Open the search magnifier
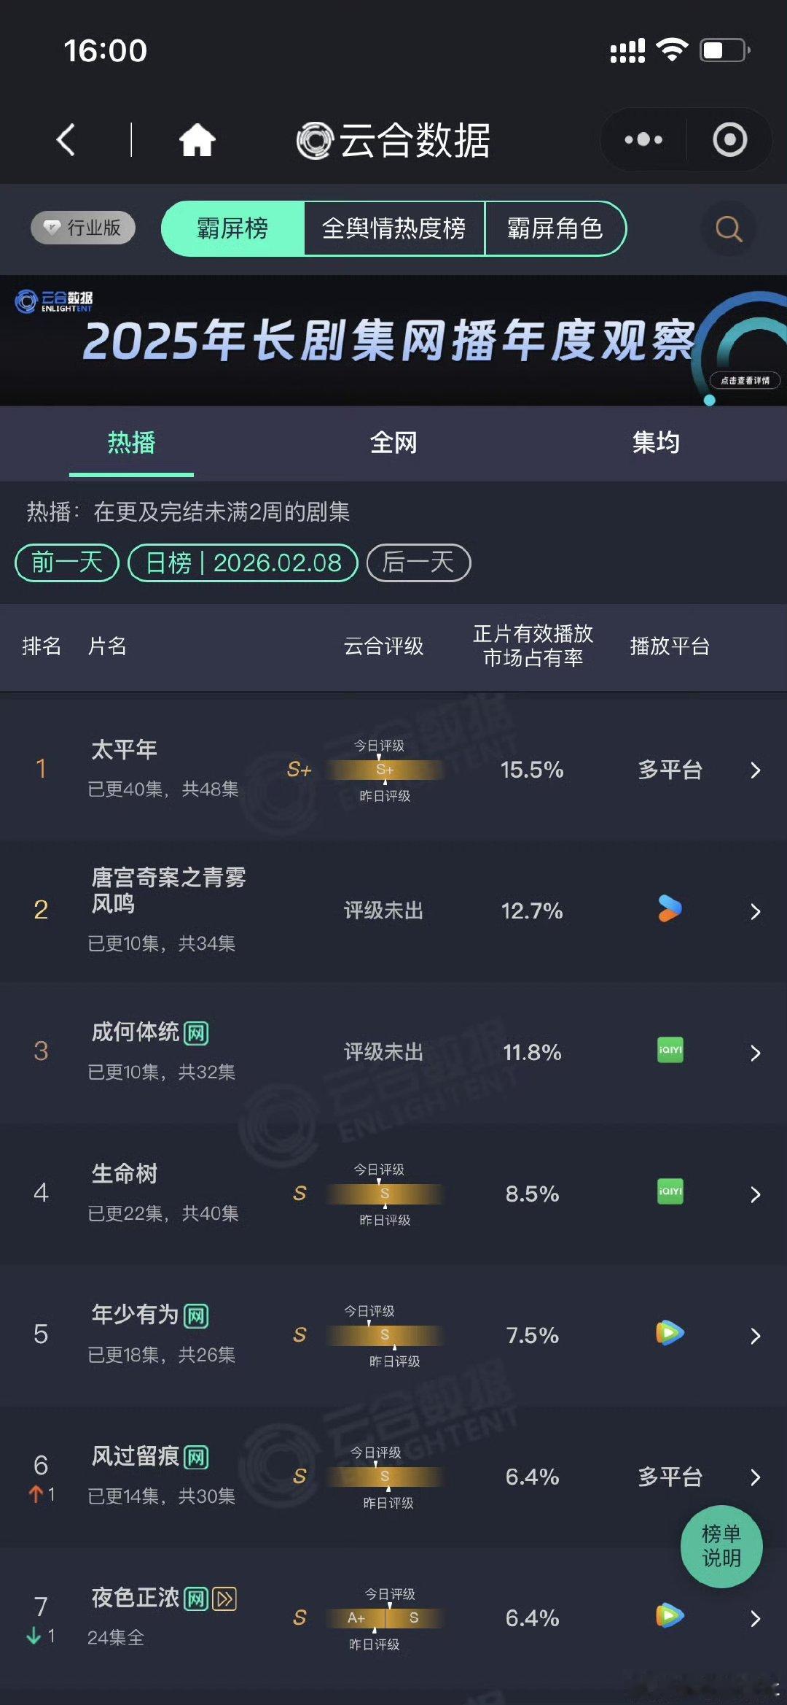 tap(726, 228)
